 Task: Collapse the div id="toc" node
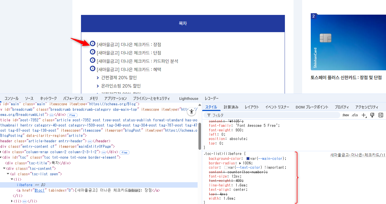[x=1, y=158]
